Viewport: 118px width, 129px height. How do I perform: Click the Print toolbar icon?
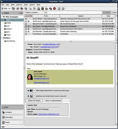tap(39, 9)
